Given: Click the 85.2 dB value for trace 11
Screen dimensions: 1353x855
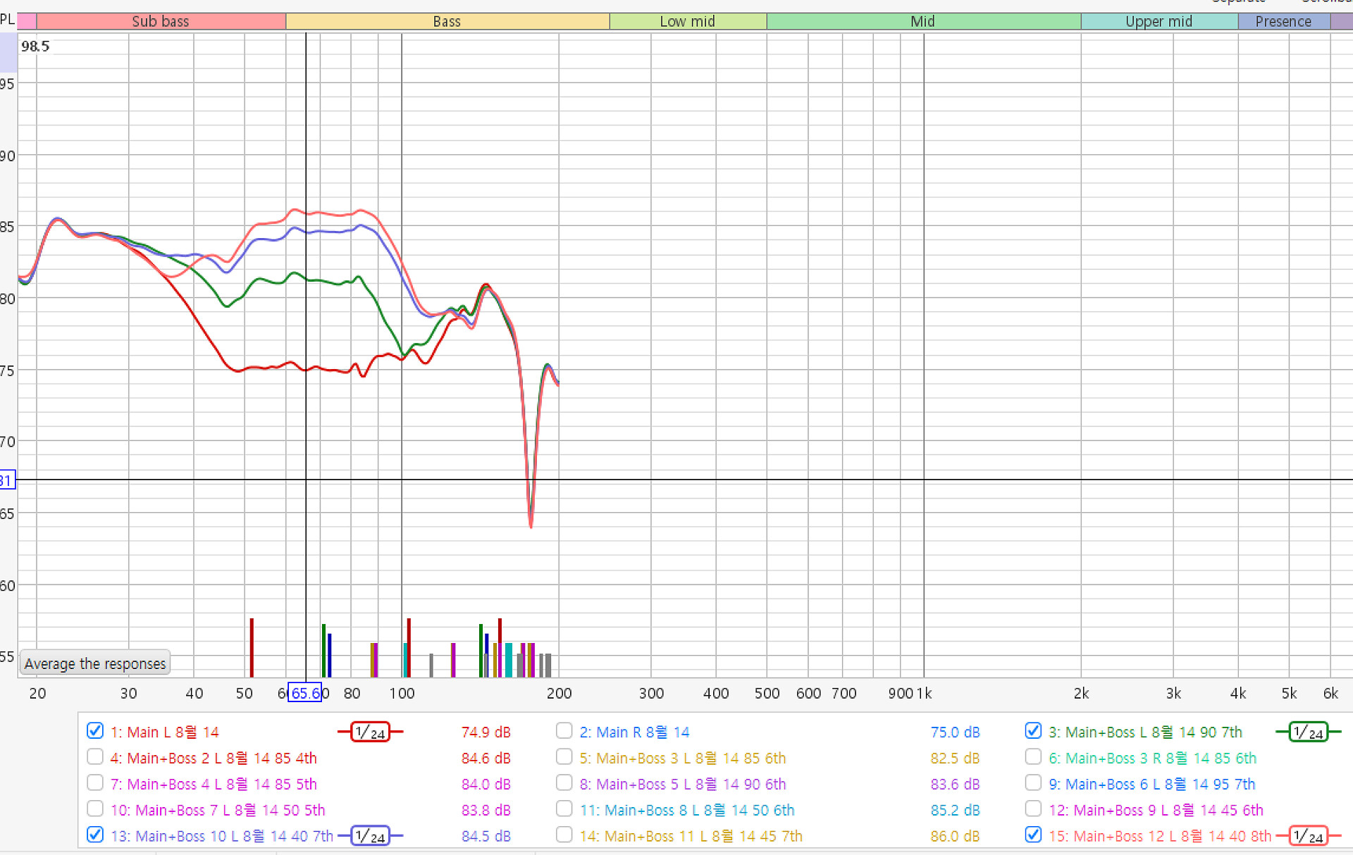Looking at the screenshot, I should point(955,811).
